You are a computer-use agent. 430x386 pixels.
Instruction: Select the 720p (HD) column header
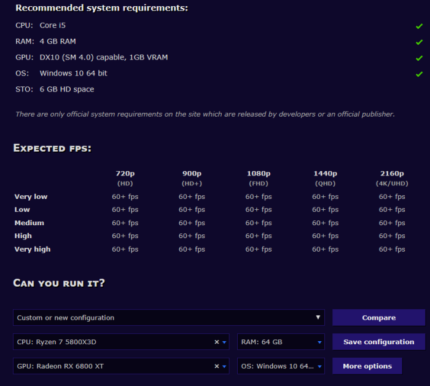[x=125, y=178]
